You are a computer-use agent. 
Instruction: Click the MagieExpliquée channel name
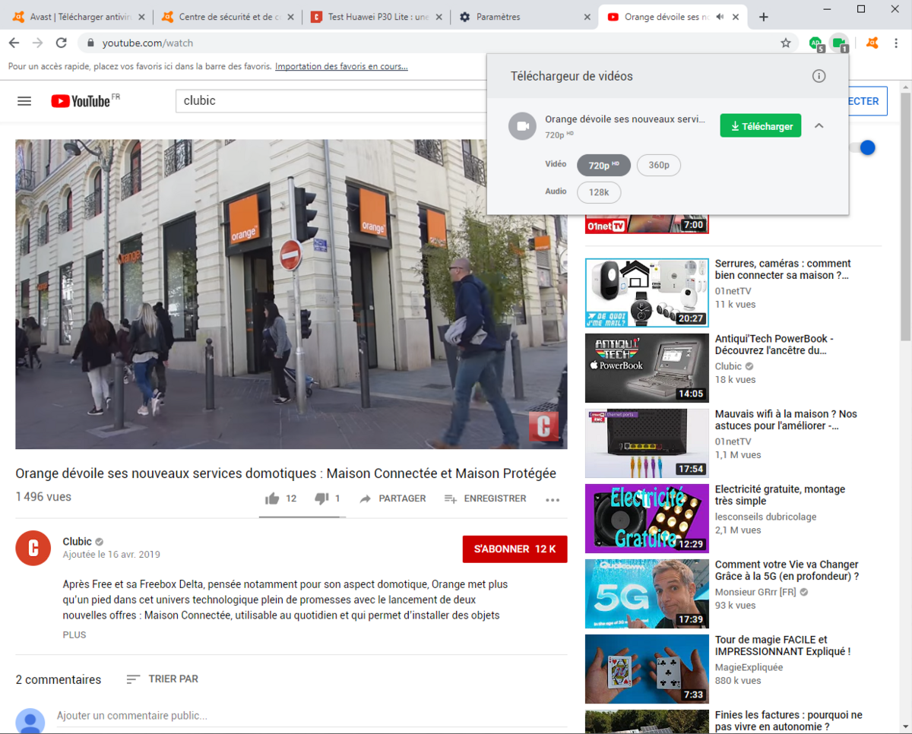749,667
